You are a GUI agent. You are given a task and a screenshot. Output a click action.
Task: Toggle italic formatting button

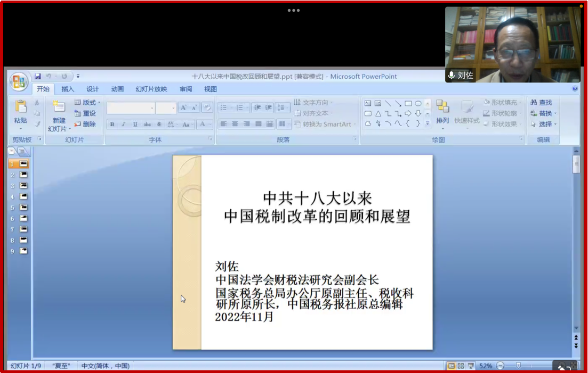pyautogui.click(x=124, y=125)
